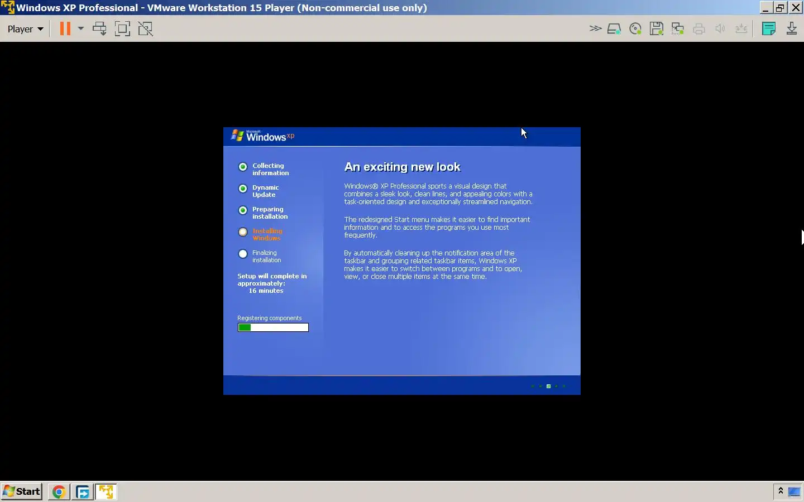Click the highlighted green slide indicator square
The width and height of the screenshot is (804, 502).
548,386
